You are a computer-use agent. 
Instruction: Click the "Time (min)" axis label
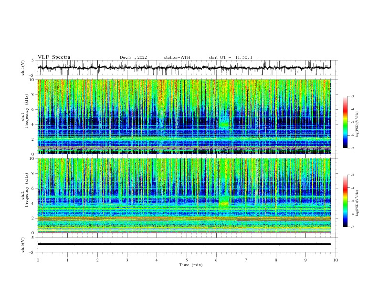click(191, 265)
